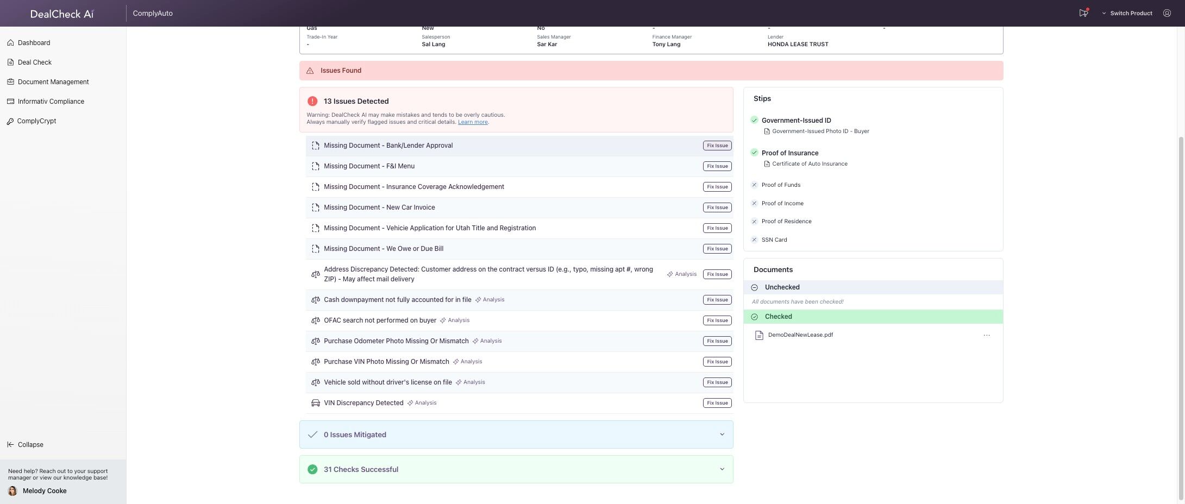Image resolution: width=1185 pixels, height=504 pixels.
Task: Fix Issue for We Owe or Due Bill
Action: coord(717,249)
